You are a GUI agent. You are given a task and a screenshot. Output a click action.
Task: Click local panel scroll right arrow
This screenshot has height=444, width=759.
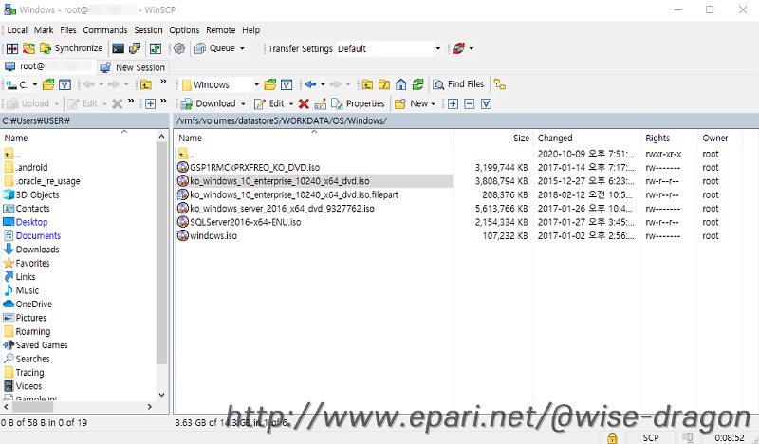[150, 407]
